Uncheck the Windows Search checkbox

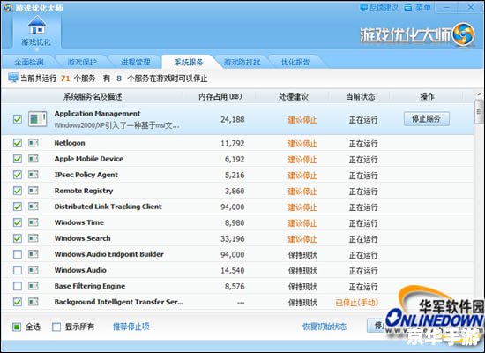(18, 238)
